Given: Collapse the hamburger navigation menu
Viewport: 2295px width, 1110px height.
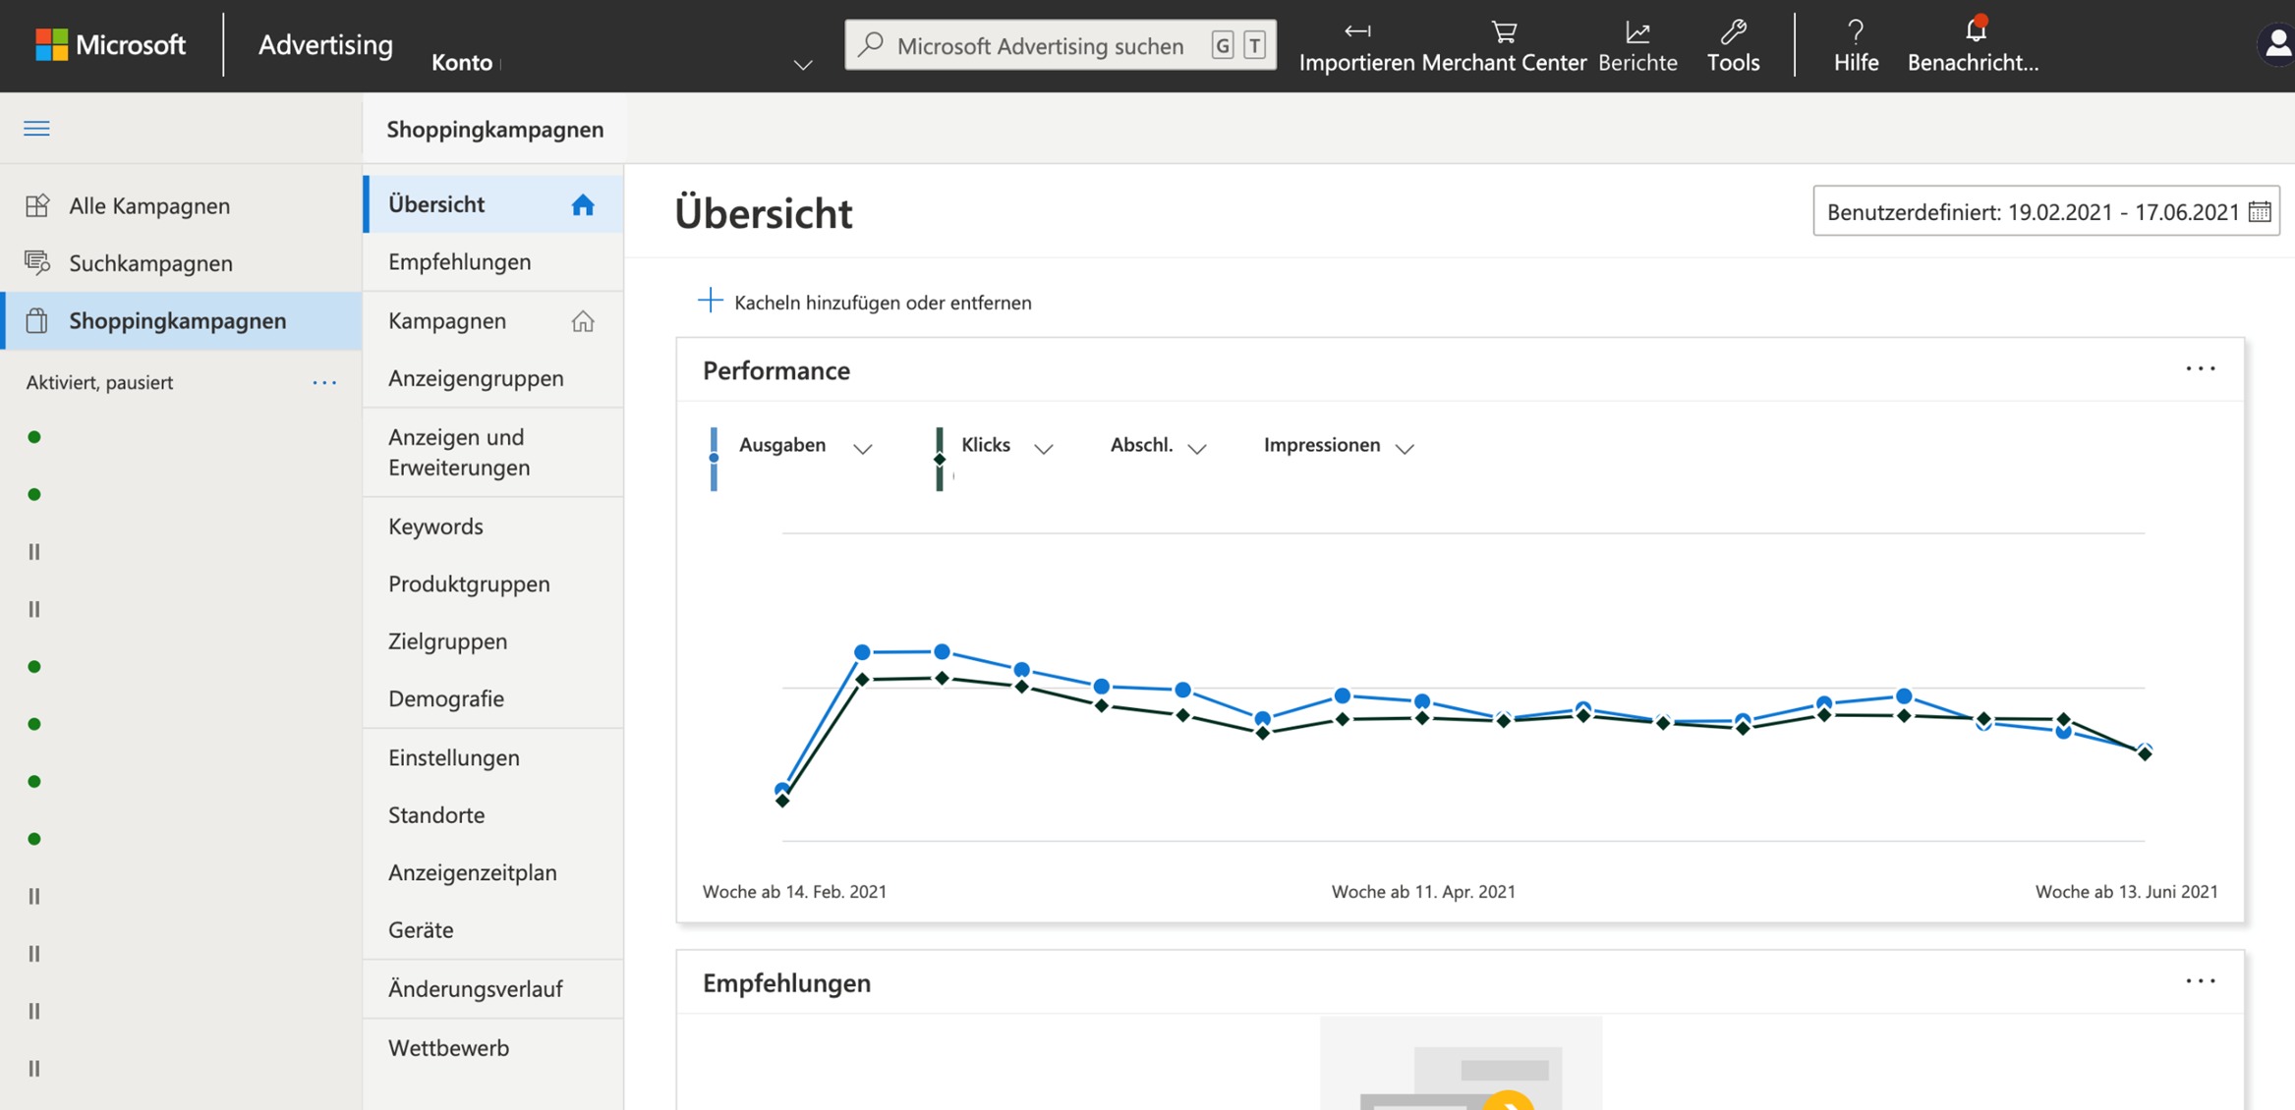Looking at the screenshot, I should 36,129.
